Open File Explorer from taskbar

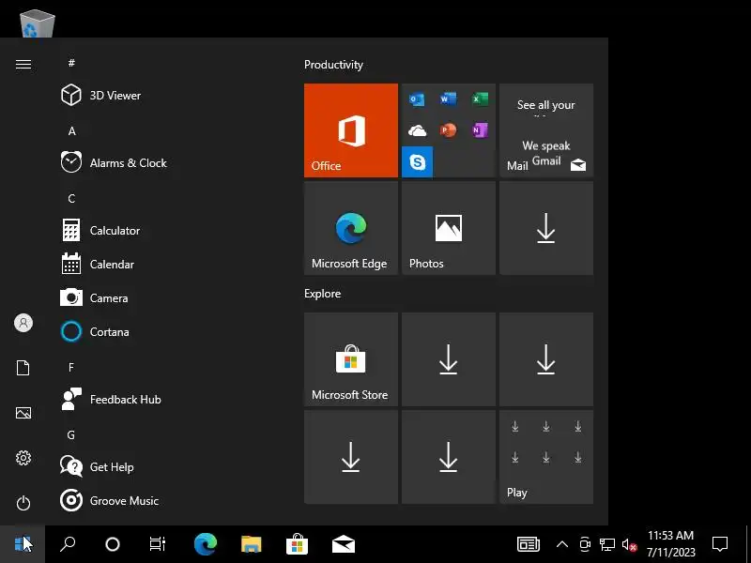pyautogui.click(x=252, y=544)
